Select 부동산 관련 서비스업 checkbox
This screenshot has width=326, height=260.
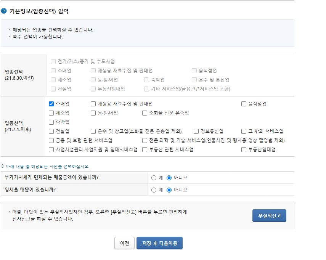pyautogui.click(x=145, y=149)
